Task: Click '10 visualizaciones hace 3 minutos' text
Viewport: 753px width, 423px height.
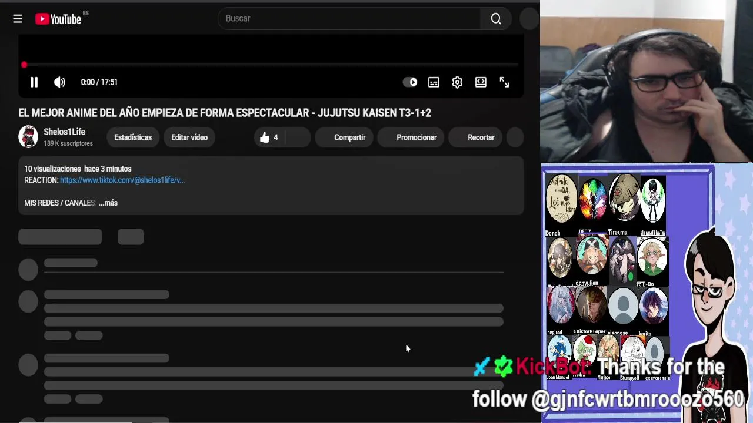Action: pyautogui.click(x=78, y=169)
